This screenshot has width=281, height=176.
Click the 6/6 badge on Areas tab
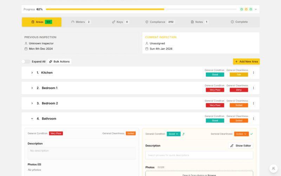(x=48, y=22)
